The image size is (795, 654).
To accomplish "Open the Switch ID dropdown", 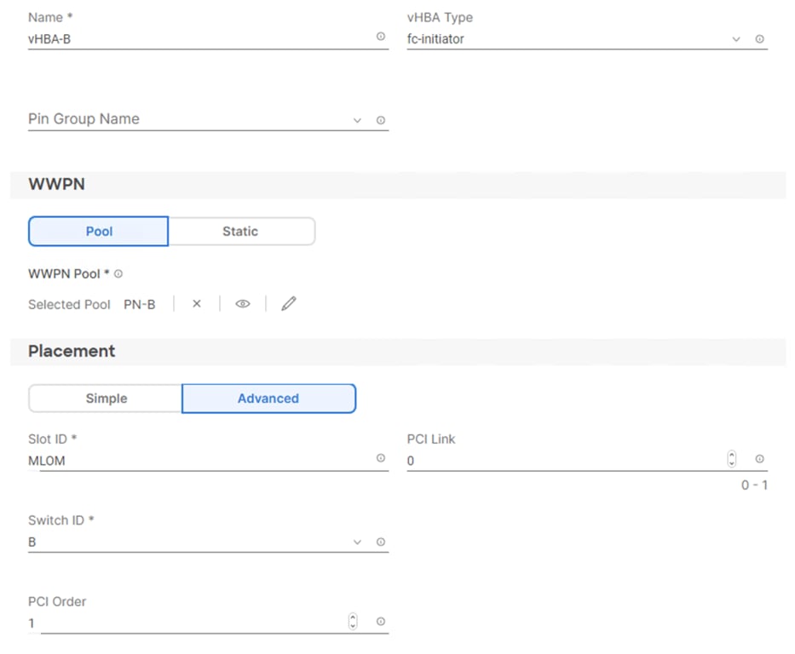I will 356,542.
